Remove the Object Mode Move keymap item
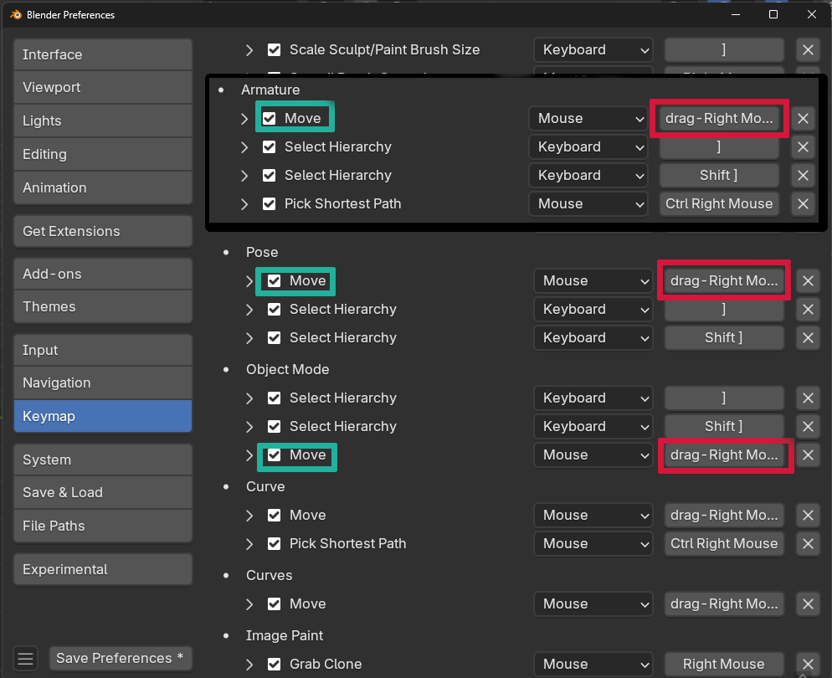The width and height of the screenshot is (832, 678). (808, 455)
